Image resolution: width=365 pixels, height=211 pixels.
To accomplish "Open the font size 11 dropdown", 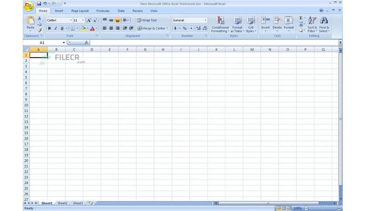I will (83, 20).
